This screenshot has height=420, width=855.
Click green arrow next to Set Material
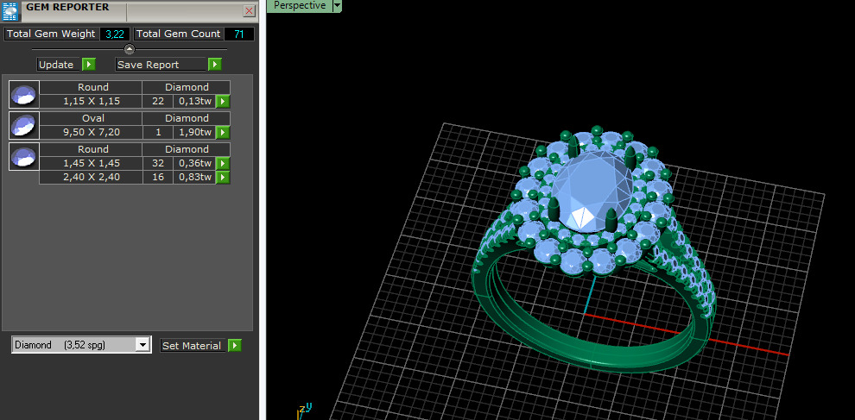(234, 345)
